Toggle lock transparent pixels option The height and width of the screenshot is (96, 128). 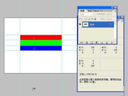pos(86,19)
